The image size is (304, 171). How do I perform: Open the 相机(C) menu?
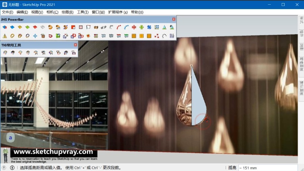click(52, 12)
